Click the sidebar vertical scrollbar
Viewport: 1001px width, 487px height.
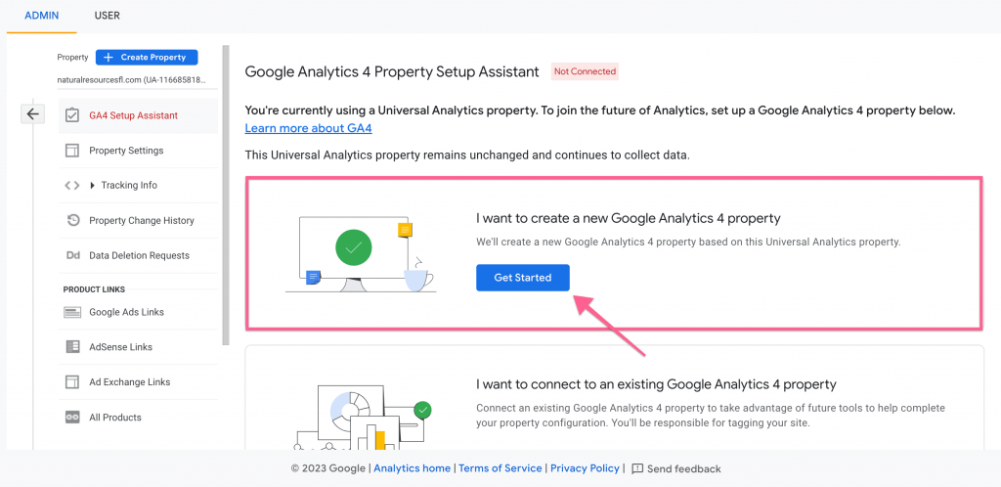[x=226, y=195]
